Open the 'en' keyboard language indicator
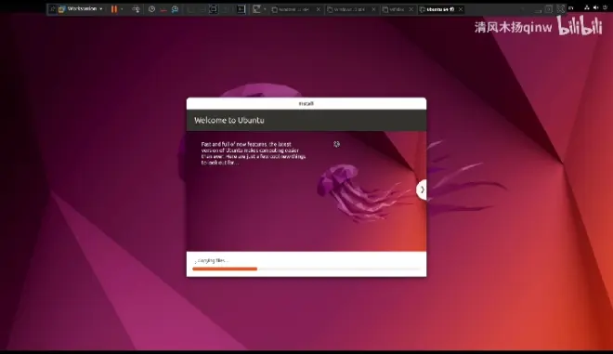 571,7
